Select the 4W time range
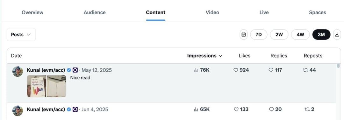The width and height of the screenshot is (344, 120). click(300, 35)
